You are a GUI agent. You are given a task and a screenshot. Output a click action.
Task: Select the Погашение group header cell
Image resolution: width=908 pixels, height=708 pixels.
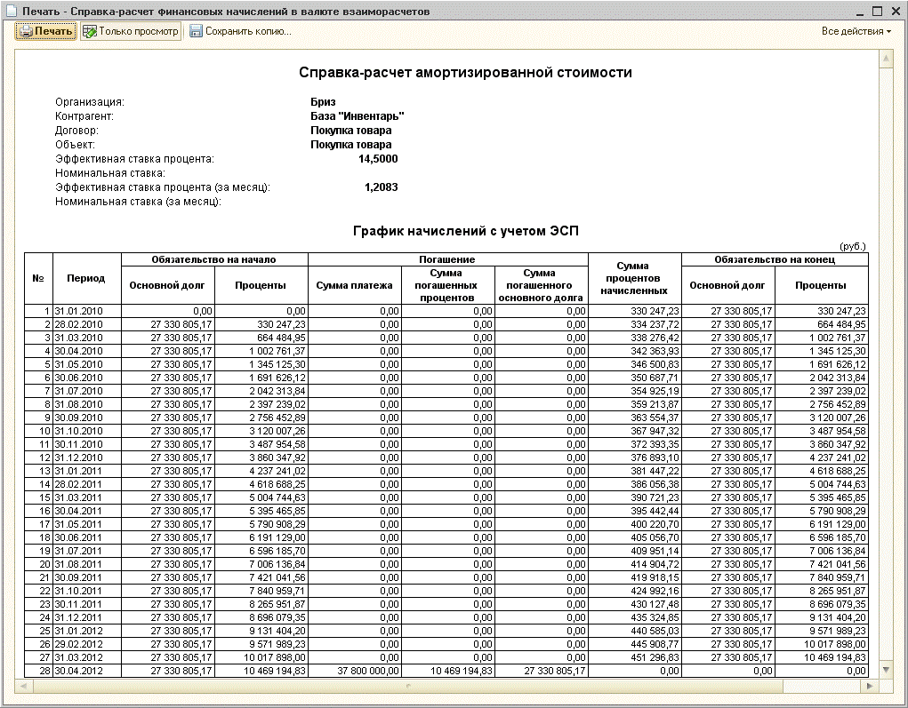[448, 259]
